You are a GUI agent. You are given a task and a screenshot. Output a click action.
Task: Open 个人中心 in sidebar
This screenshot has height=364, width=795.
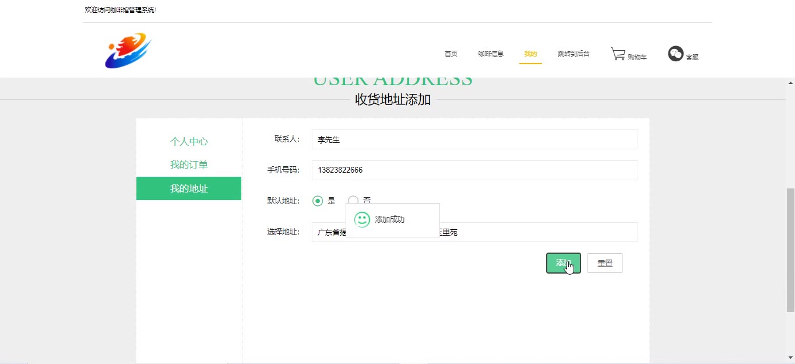coord(189,141)
